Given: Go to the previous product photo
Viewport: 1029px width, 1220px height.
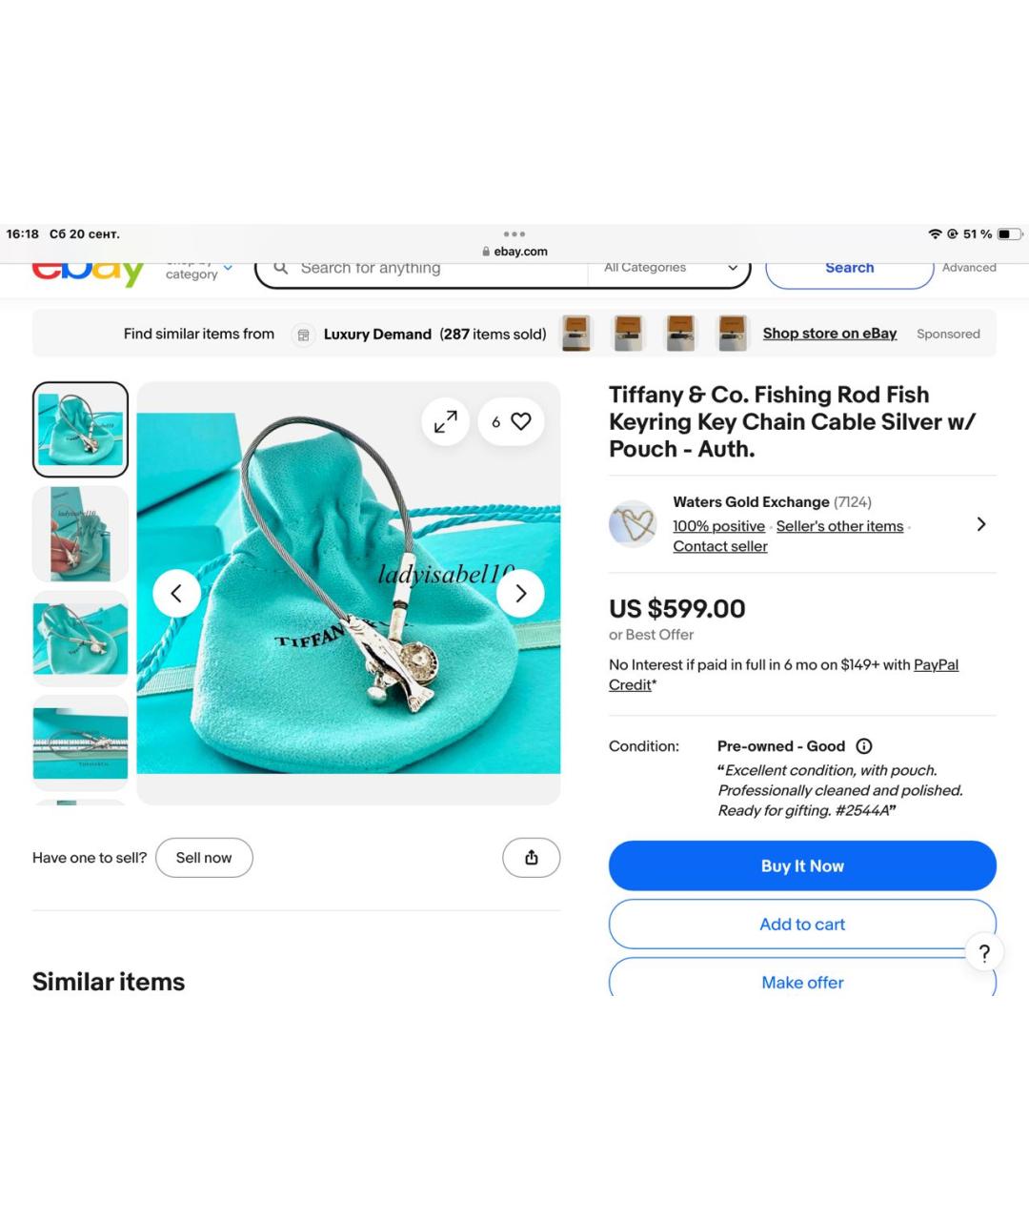Looking at the screenshot, I should pos(176,594).
